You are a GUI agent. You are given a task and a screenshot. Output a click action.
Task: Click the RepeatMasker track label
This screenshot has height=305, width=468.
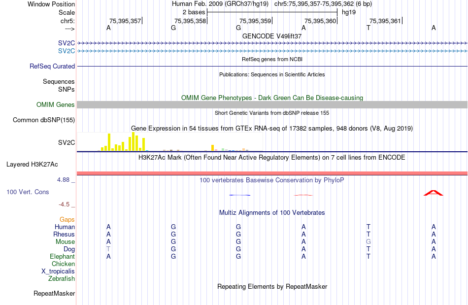[54, 293]
